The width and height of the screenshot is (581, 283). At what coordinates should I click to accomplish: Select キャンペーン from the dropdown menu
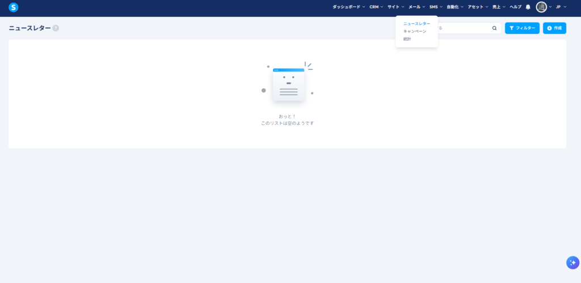[415, 31]
